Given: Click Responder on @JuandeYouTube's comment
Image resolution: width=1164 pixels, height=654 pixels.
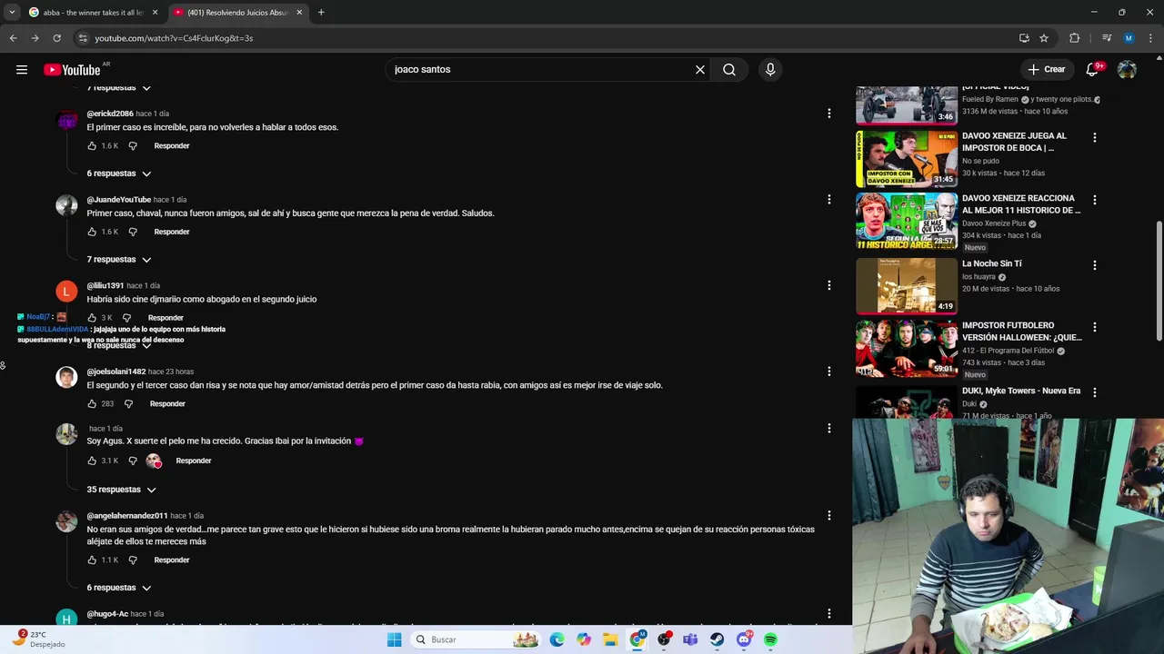Looking at the screenshot, I should point(172,233).
